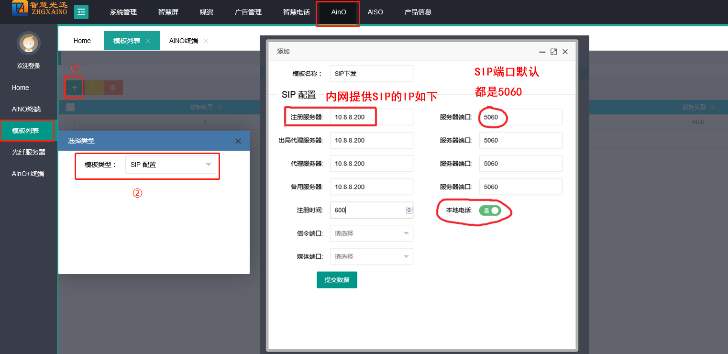Expand the 信令端口 dropdown

(371, 233)
